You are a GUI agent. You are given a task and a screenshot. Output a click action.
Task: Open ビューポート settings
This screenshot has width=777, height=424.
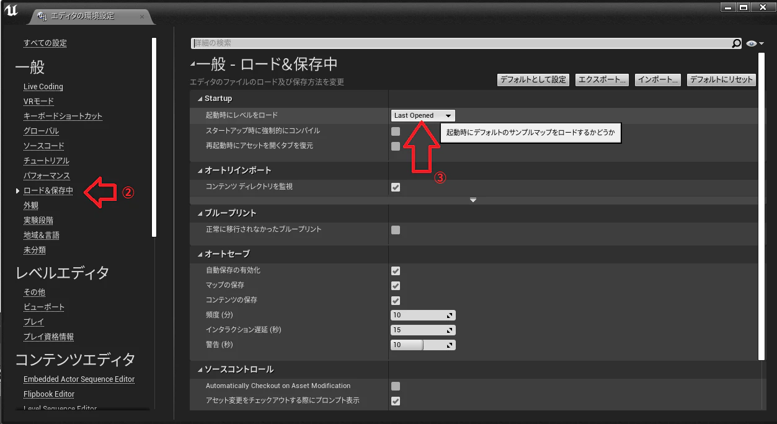(44, 307)
